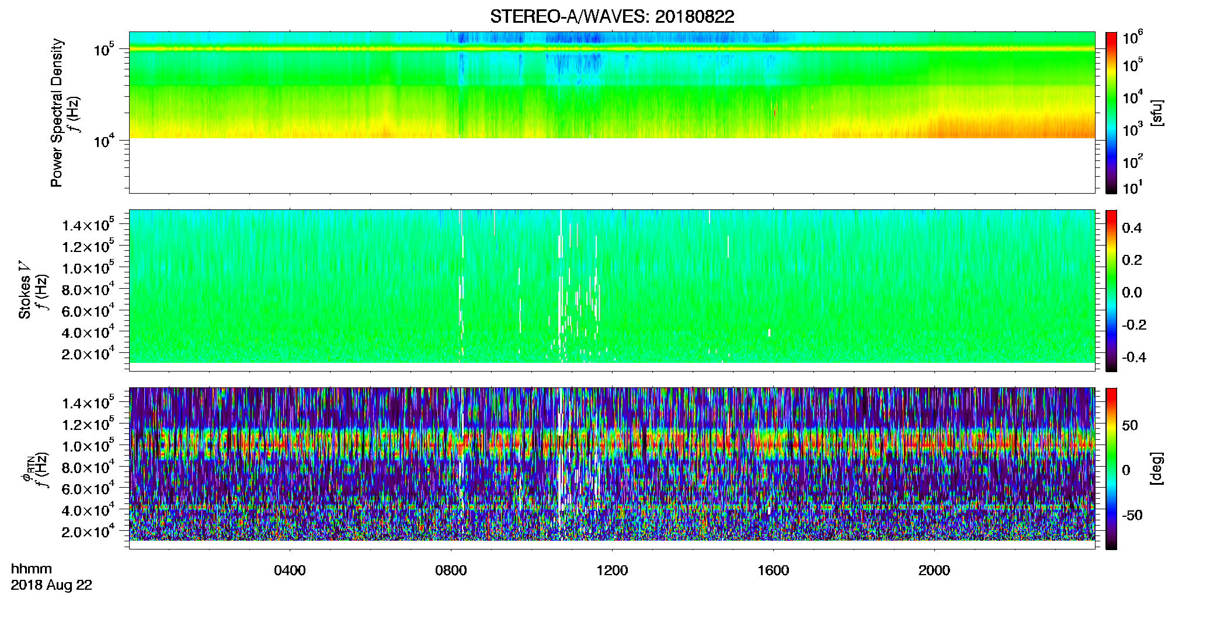
Task: Click the 0.4 label on Stokes colorbar
Action: 1132,228
